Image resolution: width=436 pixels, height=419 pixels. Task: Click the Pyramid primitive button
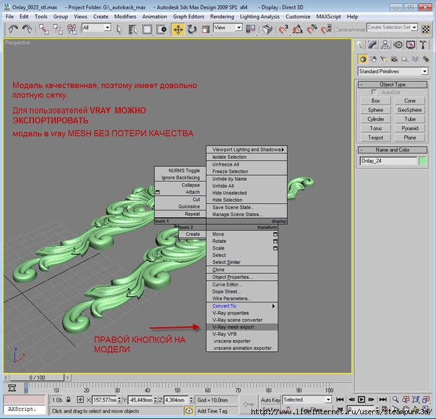pos(410,128)
